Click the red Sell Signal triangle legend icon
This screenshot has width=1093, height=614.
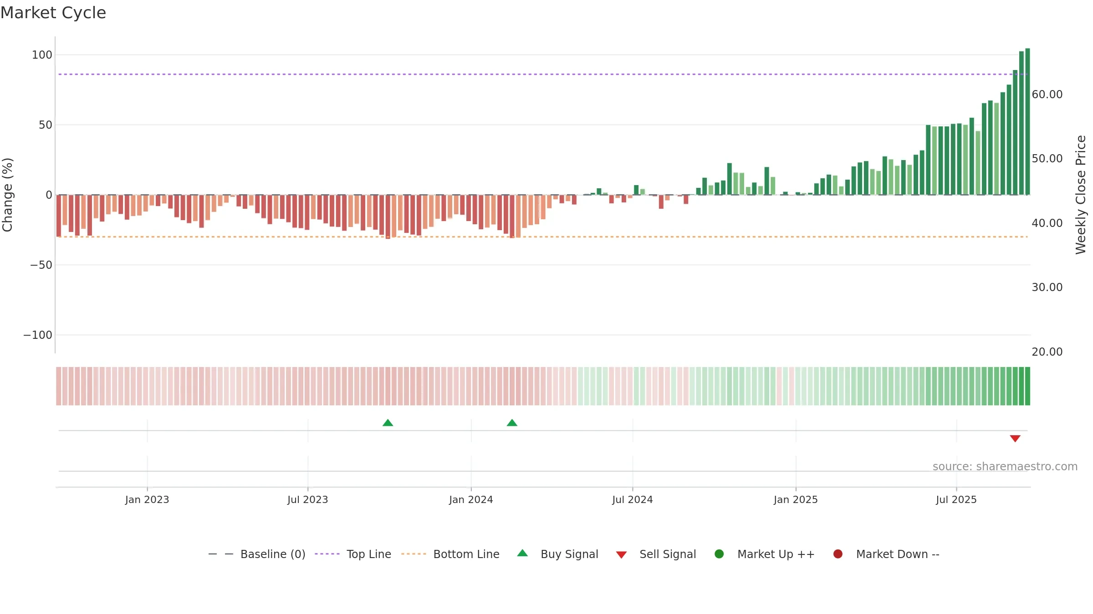point(621,555)
